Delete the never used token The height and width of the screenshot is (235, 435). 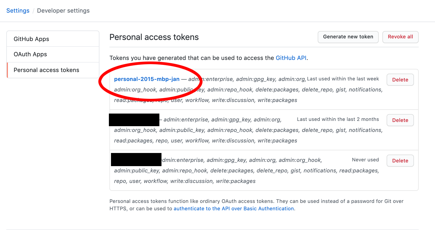[400, 161]
